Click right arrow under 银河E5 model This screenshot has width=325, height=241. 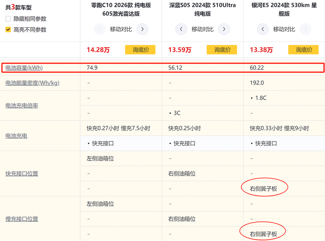tap(305, 29)
